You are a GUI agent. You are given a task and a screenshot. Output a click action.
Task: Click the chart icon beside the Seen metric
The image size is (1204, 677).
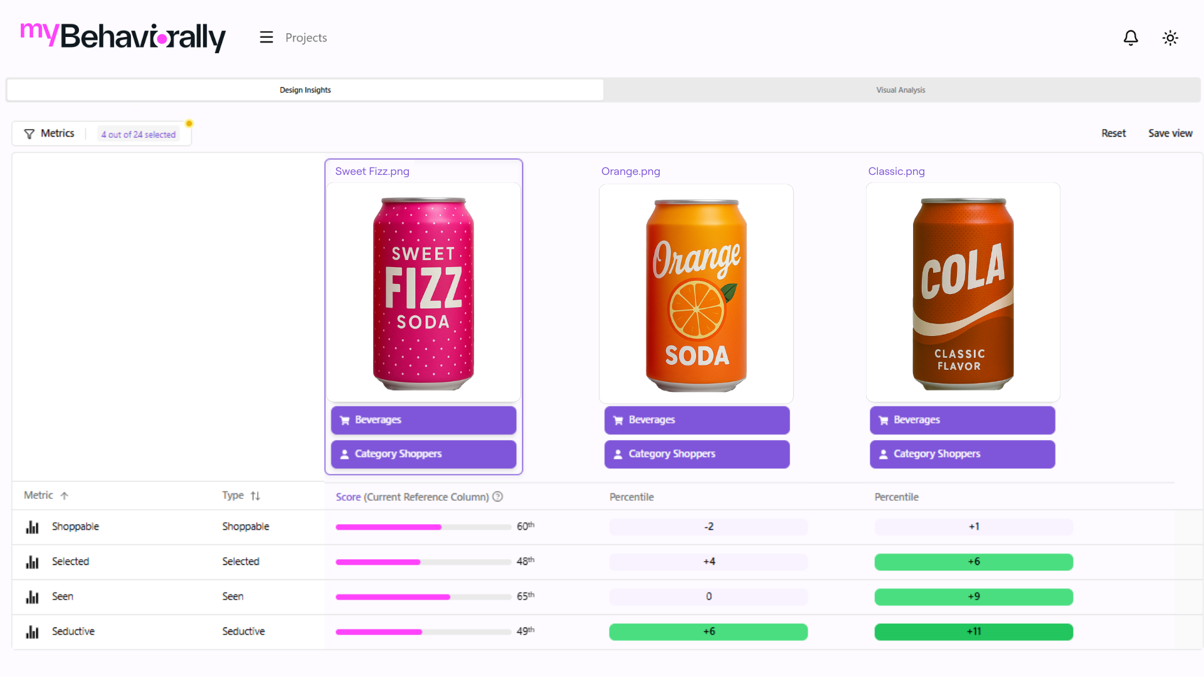33,597
